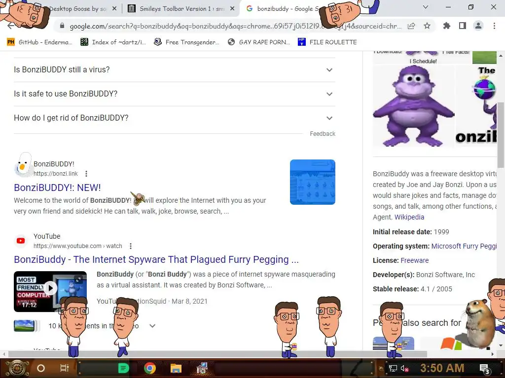The height and width of the screenshot is (378, 505).
Task: Open the green chat app taskbar icon
Action: [123, 368]
